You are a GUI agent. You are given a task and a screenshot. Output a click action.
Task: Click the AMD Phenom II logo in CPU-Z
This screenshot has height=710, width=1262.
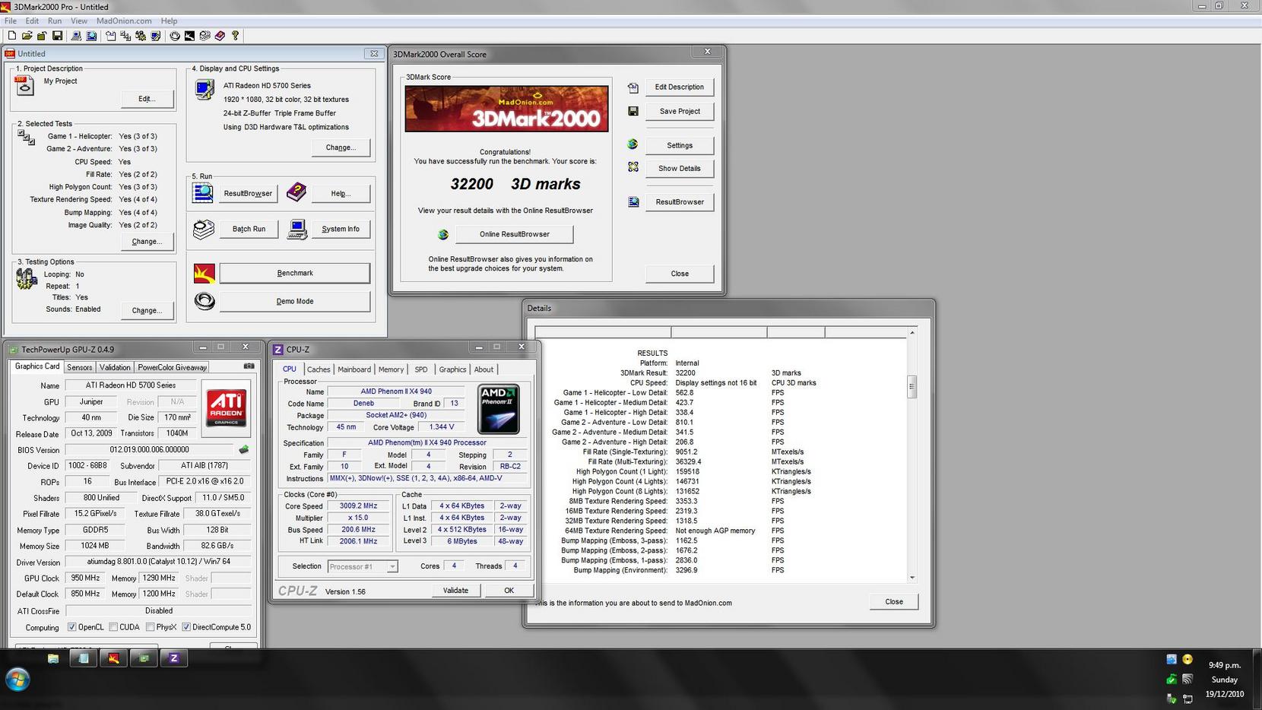pyautogui.click(x=499, y=409)
